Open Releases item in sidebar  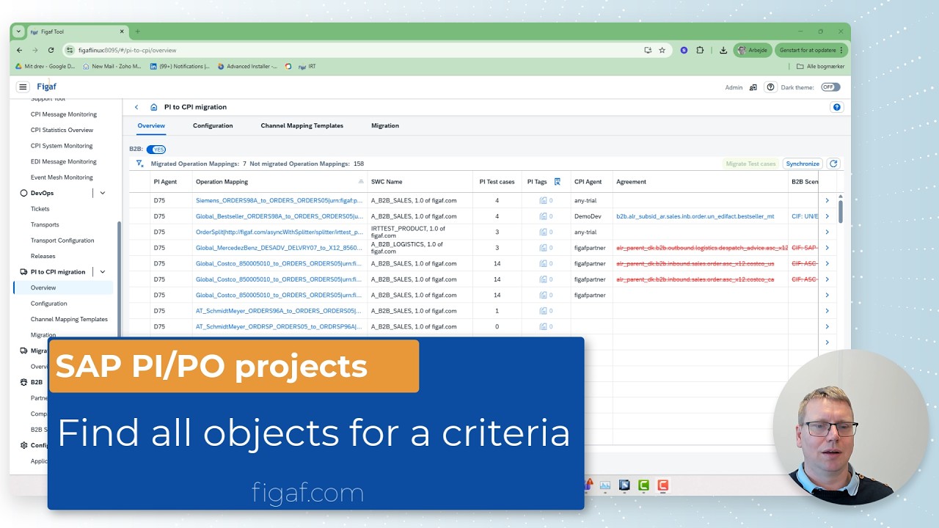click(x=43, y=256)
